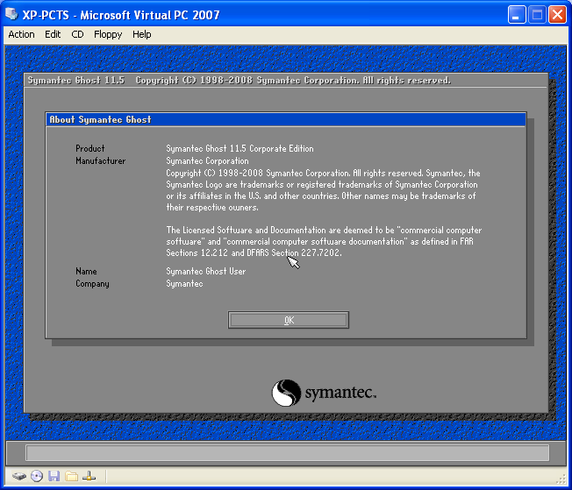Minimize the Virtual PC window
The height and width of the screenshot is (490, 572).
(x=517, y=15)
